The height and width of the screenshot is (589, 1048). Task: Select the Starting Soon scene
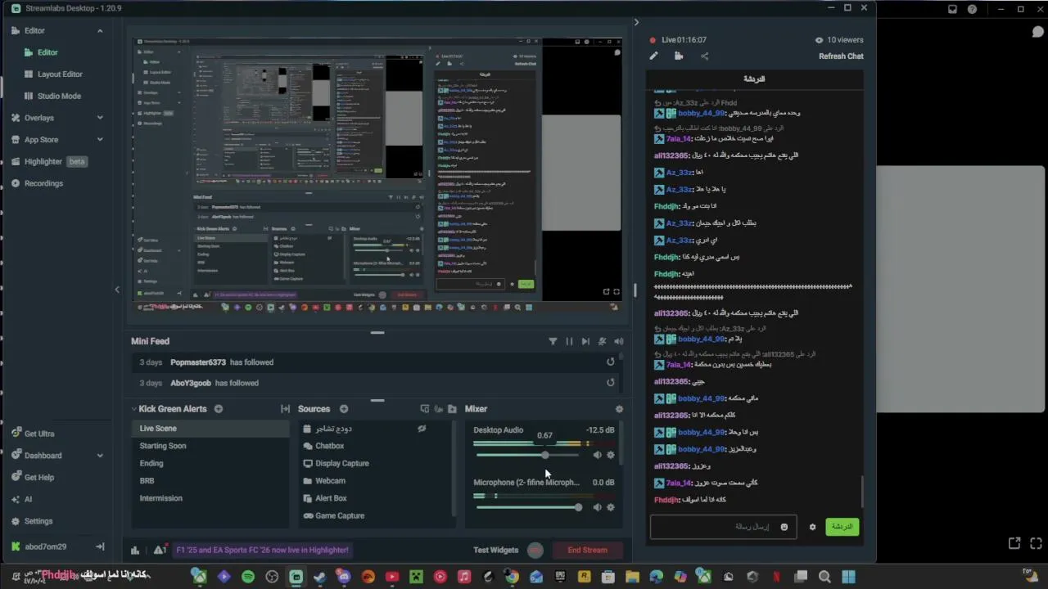[x=211, y=446]
